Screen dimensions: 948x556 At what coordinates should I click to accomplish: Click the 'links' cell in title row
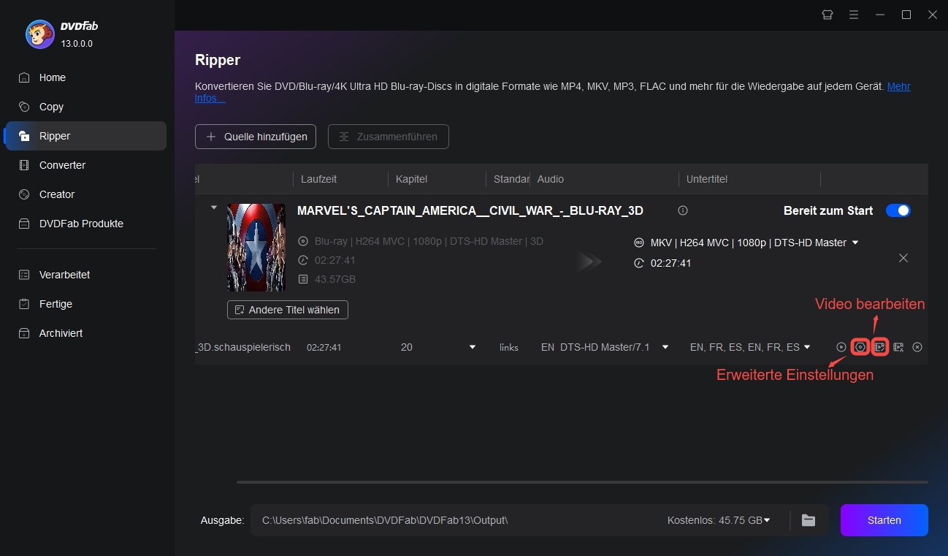(x=509, y=347)
